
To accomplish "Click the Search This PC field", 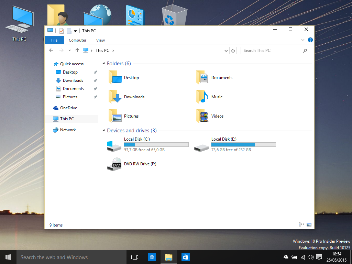I will (275, 51).
